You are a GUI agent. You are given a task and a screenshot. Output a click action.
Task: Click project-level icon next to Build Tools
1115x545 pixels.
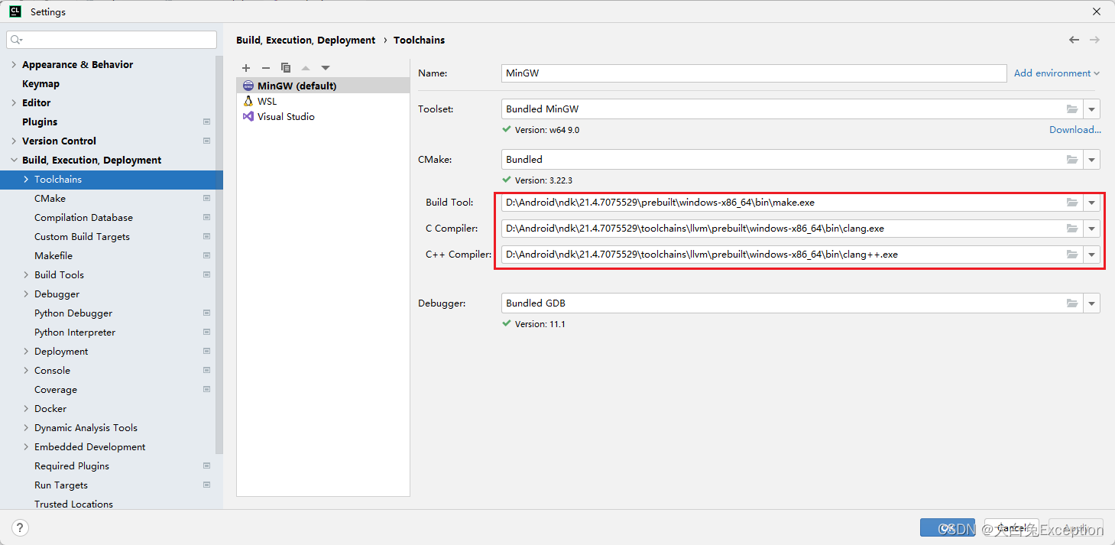[x=206, y=274]
